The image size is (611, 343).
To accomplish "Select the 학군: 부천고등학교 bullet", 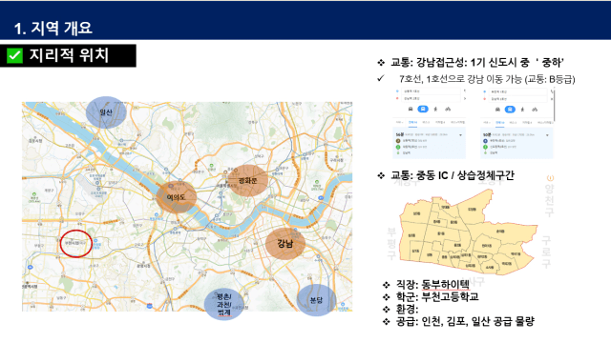I will [437, 296].
